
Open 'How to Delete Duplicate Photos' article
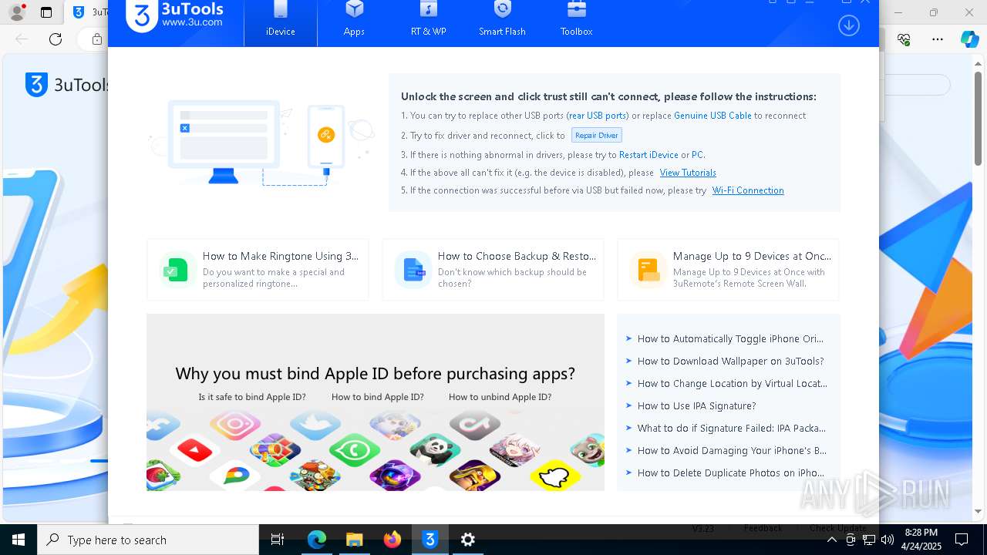click(x=730, y=473)
